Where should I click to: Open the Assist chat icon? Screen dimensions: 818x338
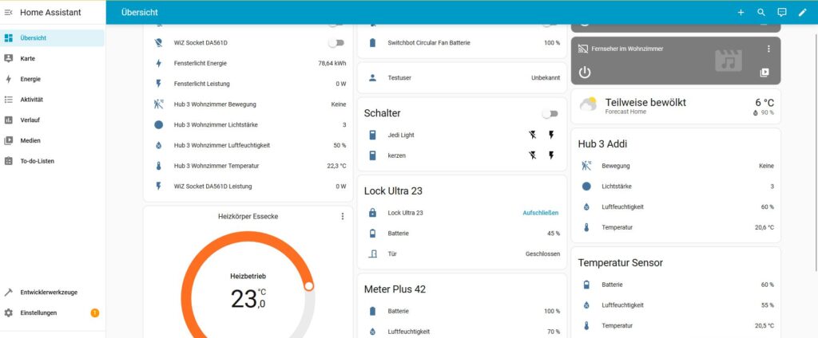pos(782,13)
